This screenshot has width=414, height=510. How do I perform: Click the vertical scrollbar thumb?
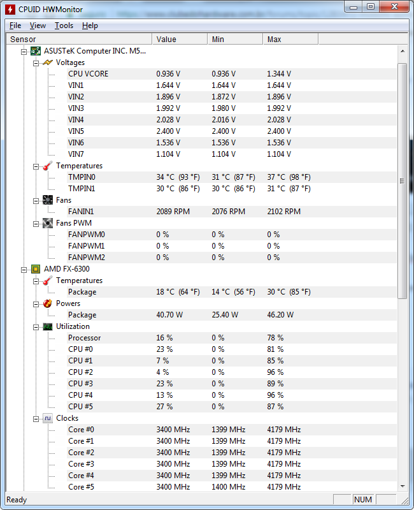pos(403,180)
